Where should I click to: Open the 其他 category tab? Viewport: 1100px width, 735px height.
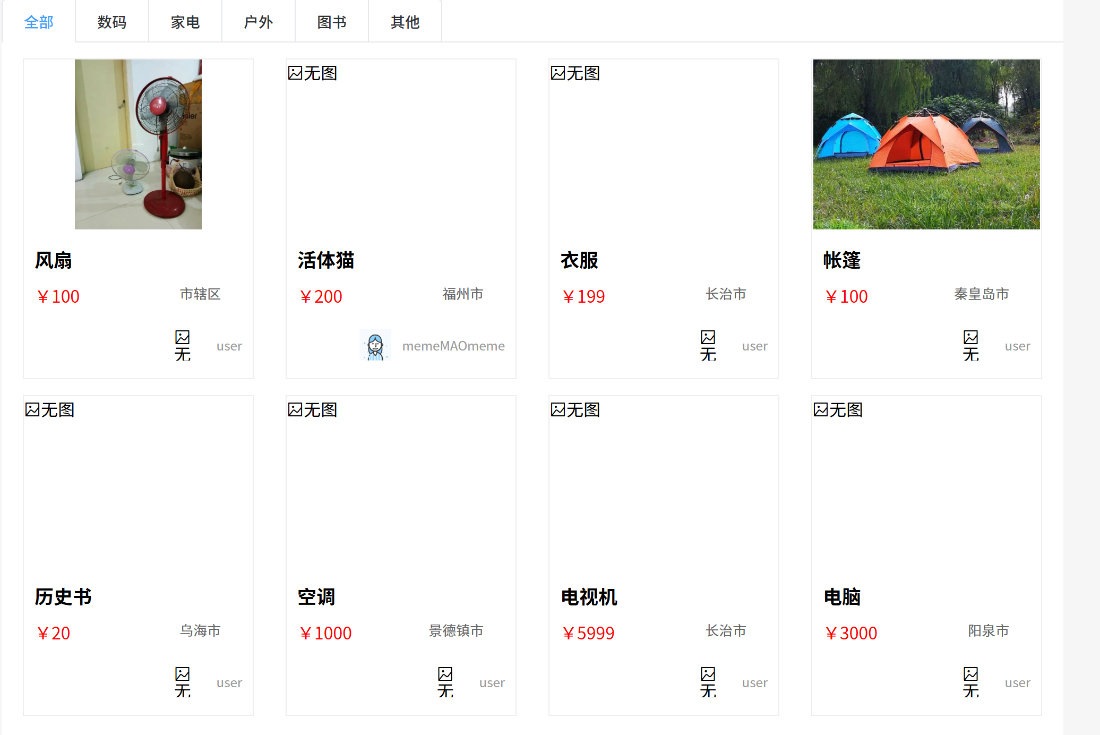(x=405, y=22)
